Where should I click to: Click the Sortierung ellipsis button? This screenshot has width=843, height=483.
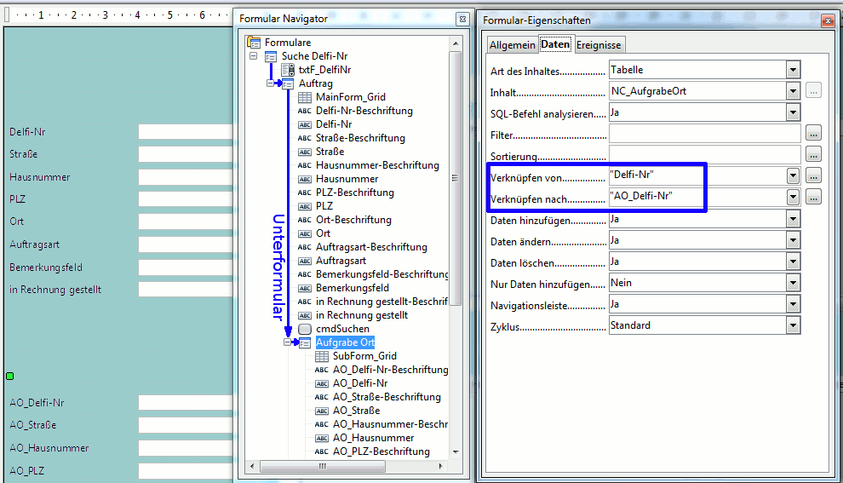pyautogui.click(x=813, y=155)
